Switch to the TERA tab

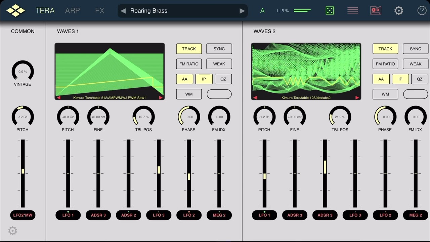[x=45, y=11]
